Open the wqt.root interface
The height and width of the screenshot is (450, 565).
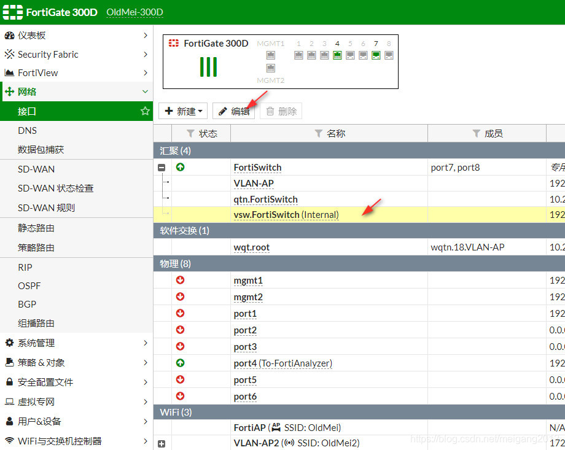coord(252,247)
